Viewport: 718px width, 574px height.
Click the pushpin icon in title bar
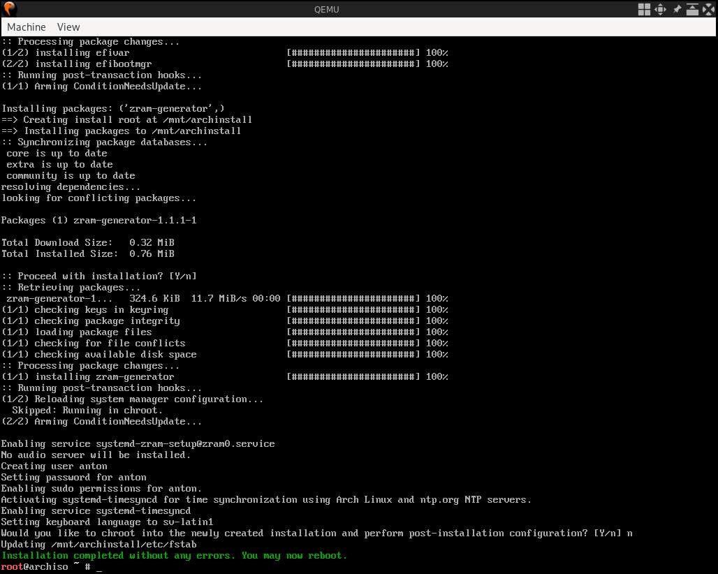click(x=677, y=9)
